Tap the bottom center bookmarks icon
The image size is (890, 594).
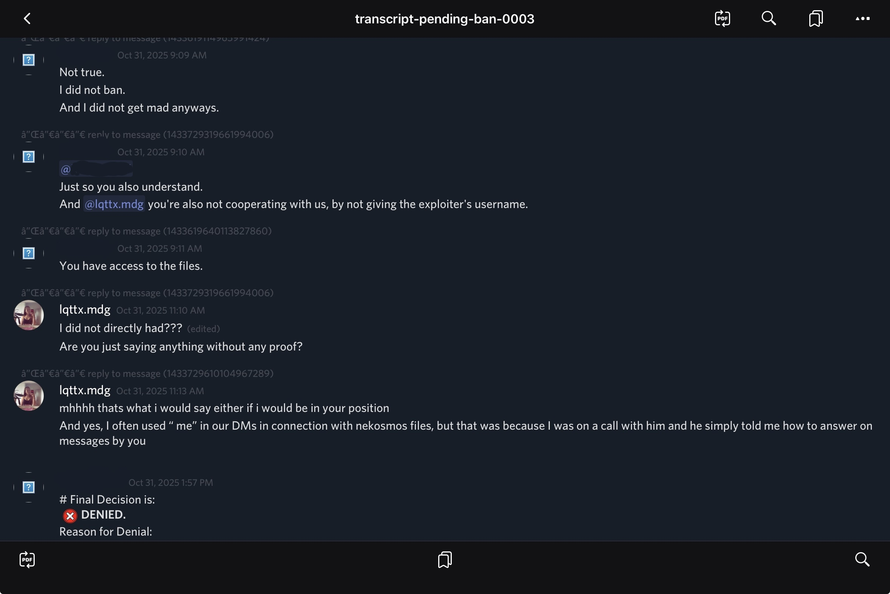[445, 560]
